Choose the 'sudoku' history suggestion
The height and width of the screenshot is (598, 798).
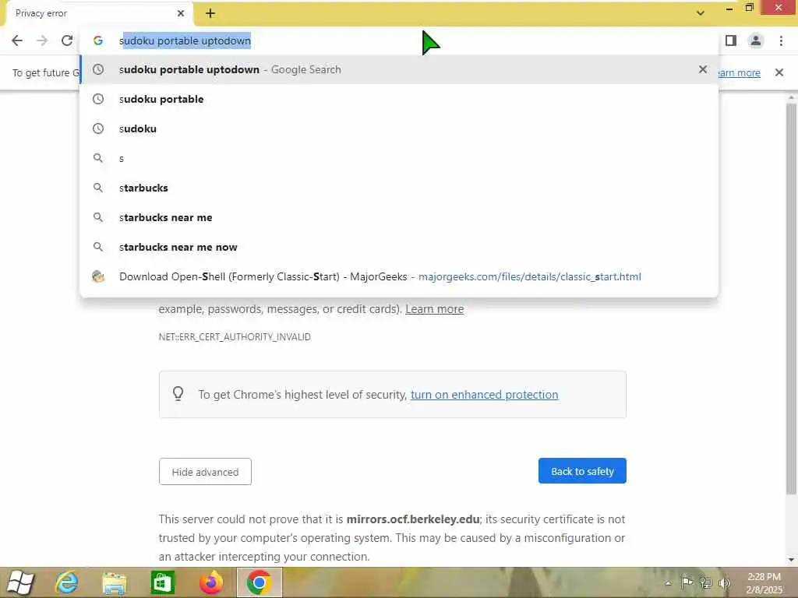(399, 128)
